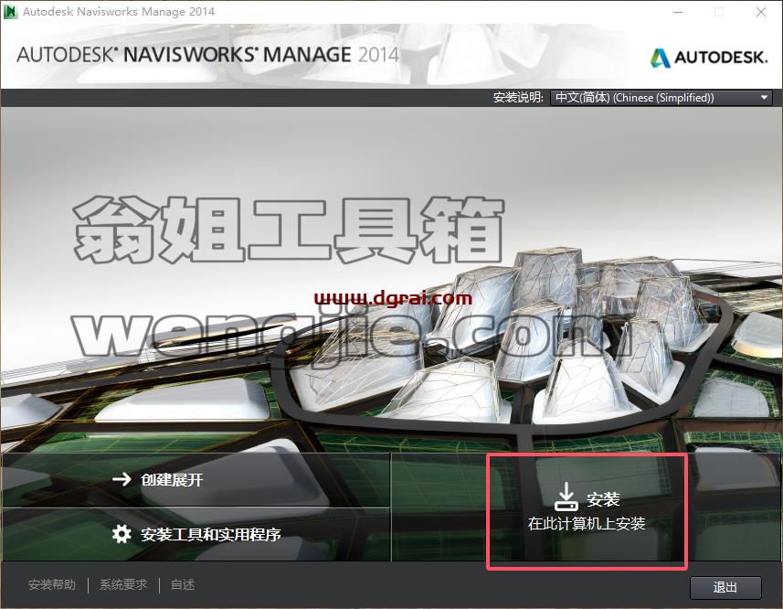Open the 安装帮助 link
The height and width of the screenshot is (609, 783).
pyautogui.click(x=52, y=584)
